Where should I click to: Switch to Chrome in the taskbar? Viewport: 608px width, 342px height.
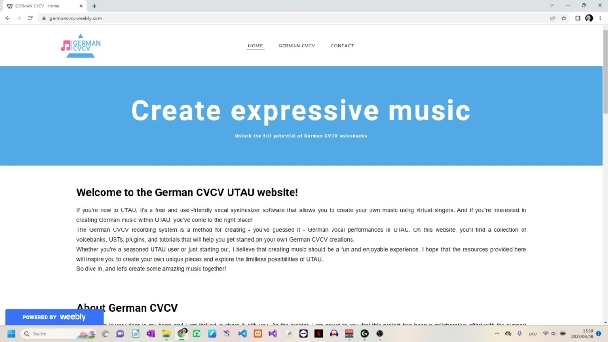pyautogui.click(x=181, y=333)
